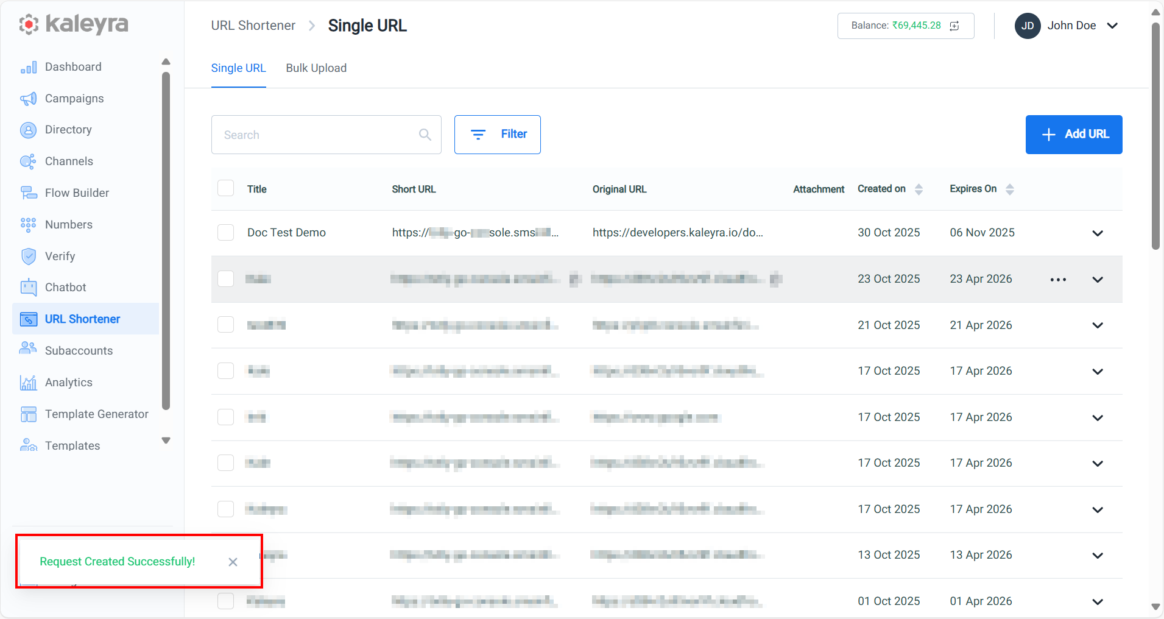Click the main scrollbar down arrow
Viewport: 1164px width, 619px height.
tap(1155, 607)
